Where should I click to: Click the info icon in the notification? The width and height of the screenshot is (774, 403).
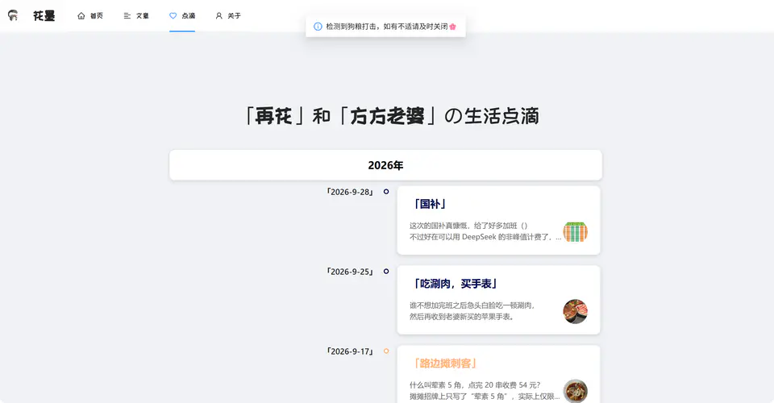(318, 27)
